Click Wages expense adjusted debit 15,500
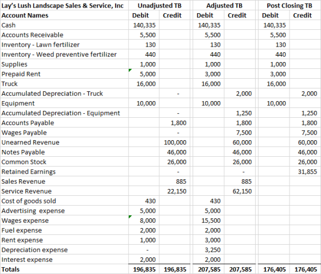This screenshot has width=321, height=274. point(209,221)
